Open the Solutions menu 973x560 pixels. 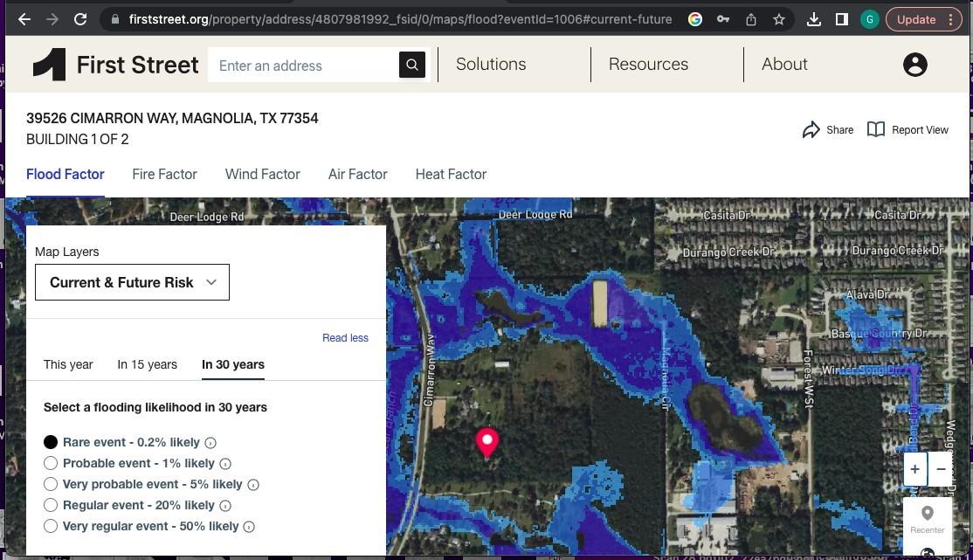[491, 65]
